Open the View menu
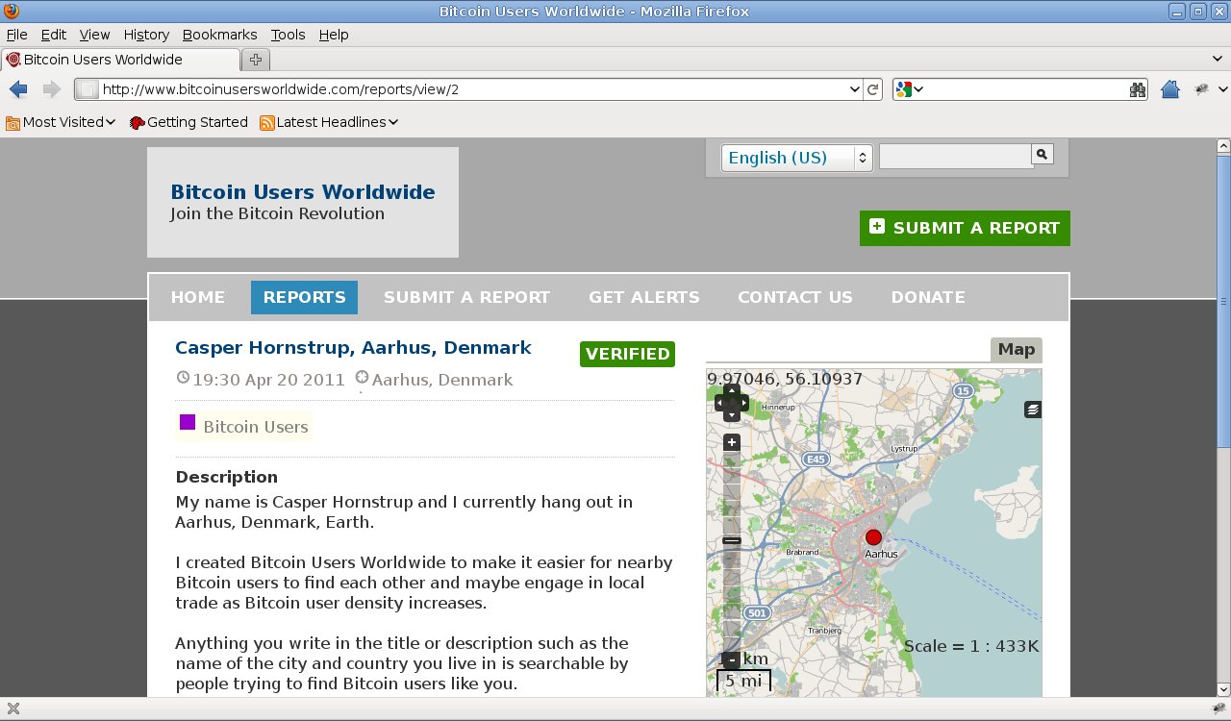The width and height of the screenshot is (1231, 721). pyautogui.click(x=94, y=35)
